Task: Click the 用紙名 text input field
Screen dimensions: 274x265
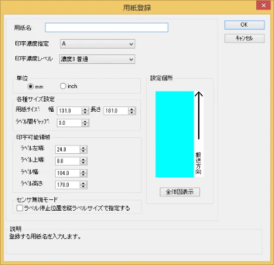Action: coord(107,27)
